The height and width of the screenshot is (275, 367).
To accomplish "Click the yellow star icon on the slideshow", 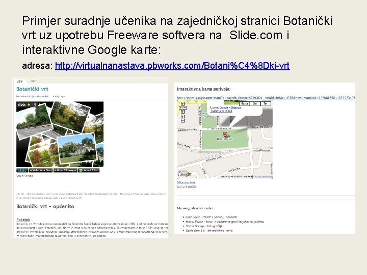I will pyautogui.click(x=29, y=104).
